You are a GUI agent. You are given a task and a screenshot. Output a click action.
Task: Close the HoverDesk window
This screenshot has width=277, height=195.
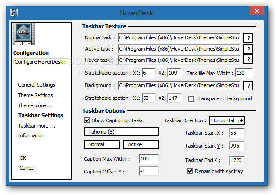pos(257,11)
